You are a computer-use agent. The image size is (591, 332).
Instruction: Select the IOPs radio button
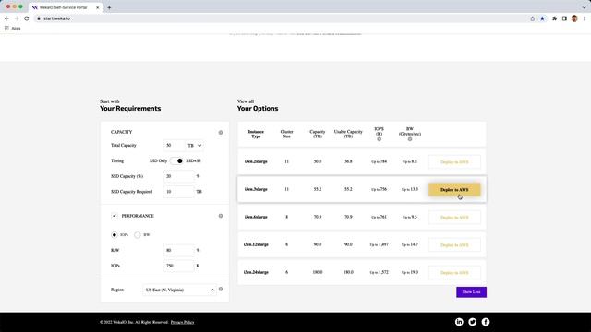[x=115, y=235]
